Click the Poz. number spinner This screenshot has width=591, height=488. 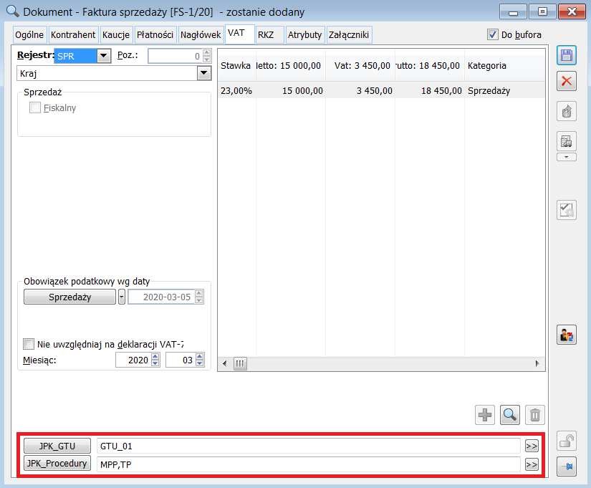[206, 56]
